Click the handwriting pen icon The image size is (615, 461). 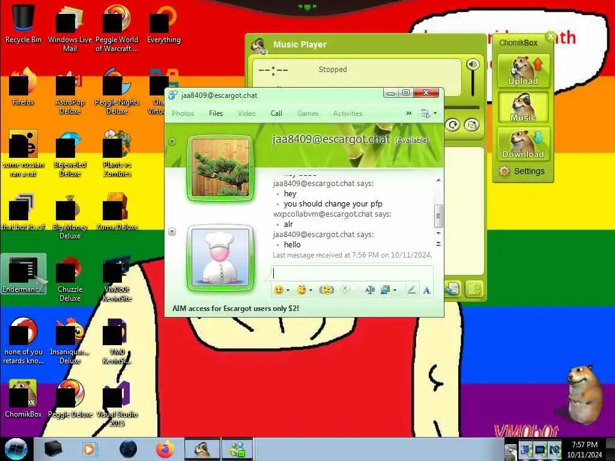click(411, 290)
